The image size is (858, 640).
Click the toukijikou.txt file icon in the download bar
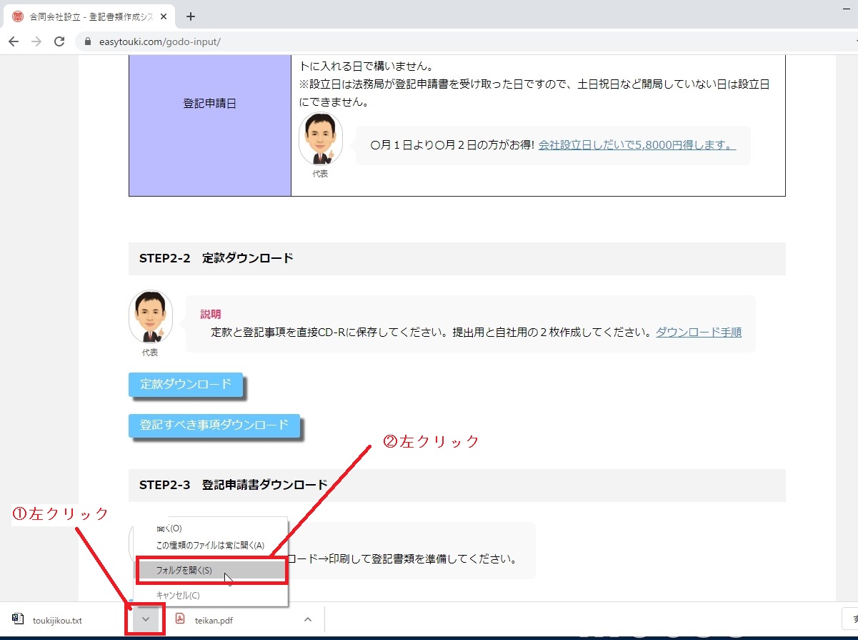17,619
